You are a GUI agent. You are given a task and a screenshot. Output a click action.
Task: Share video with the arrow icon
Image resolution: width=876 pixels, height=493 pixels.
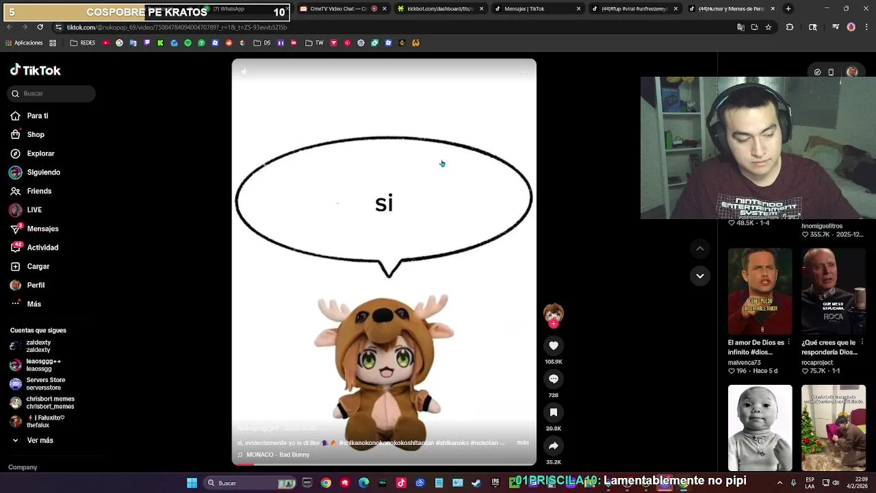(x=554, y=446)
